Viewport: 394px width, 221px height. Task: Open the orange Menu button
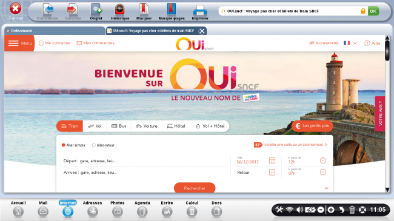(19, 43)
